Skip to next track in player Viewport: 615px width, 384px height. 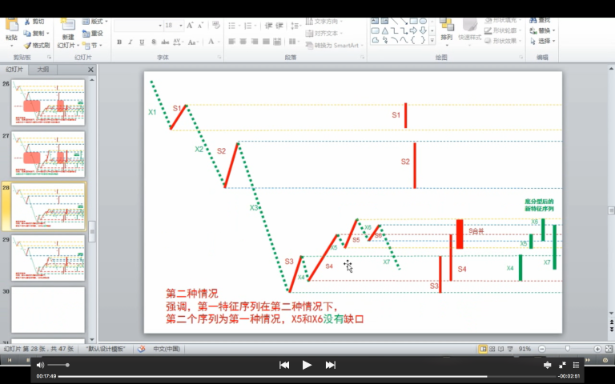pyautogui.click(x=330, y=365)
